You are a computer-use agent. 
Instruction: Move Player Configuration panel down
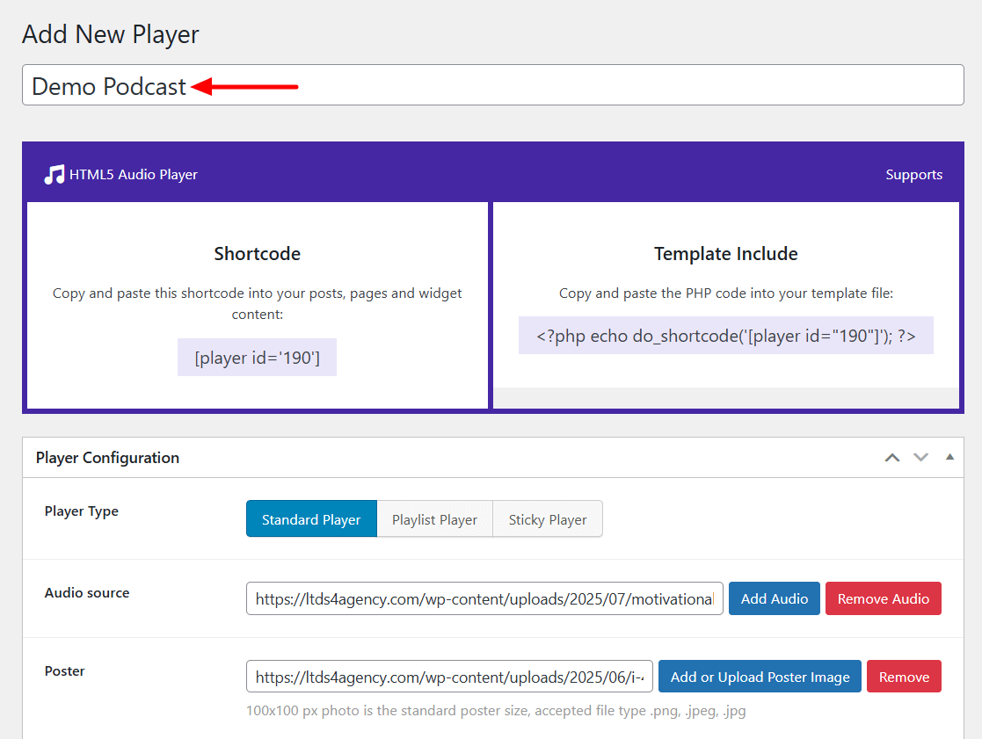[x=920, y=458]
